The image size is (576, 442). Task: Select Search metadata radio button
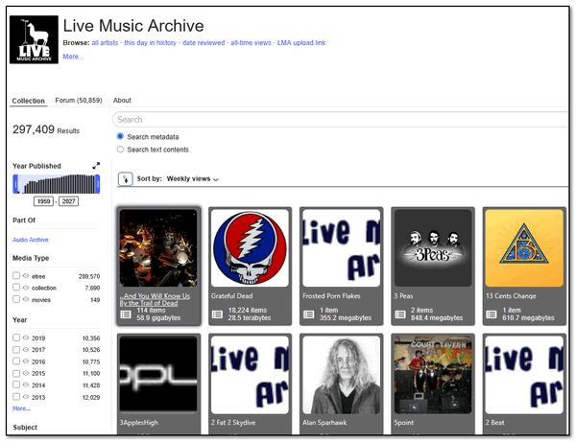point(120,136)
